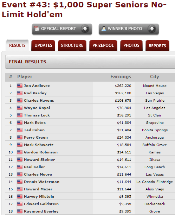Click the flag icon beside Charles Moore
The width and height of the screenshot is (175, 215).
click(20, 175)
